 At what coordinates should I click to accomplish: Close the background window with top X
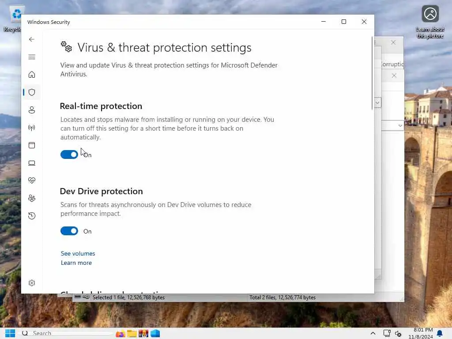pyautogui.click(x=393, y=42)
